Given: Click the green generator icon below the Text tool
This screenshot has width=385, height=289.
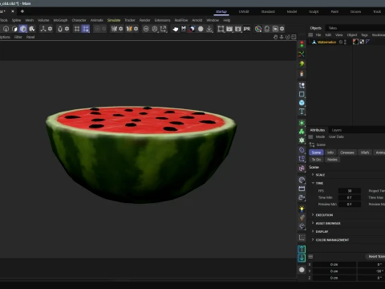Looking at the screenshot, I should [302, 123].
